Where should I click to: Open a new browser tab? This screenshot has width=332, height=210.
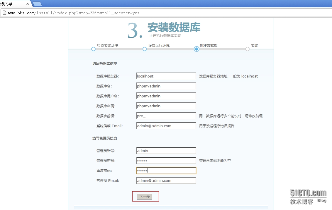tap(37, 4)
